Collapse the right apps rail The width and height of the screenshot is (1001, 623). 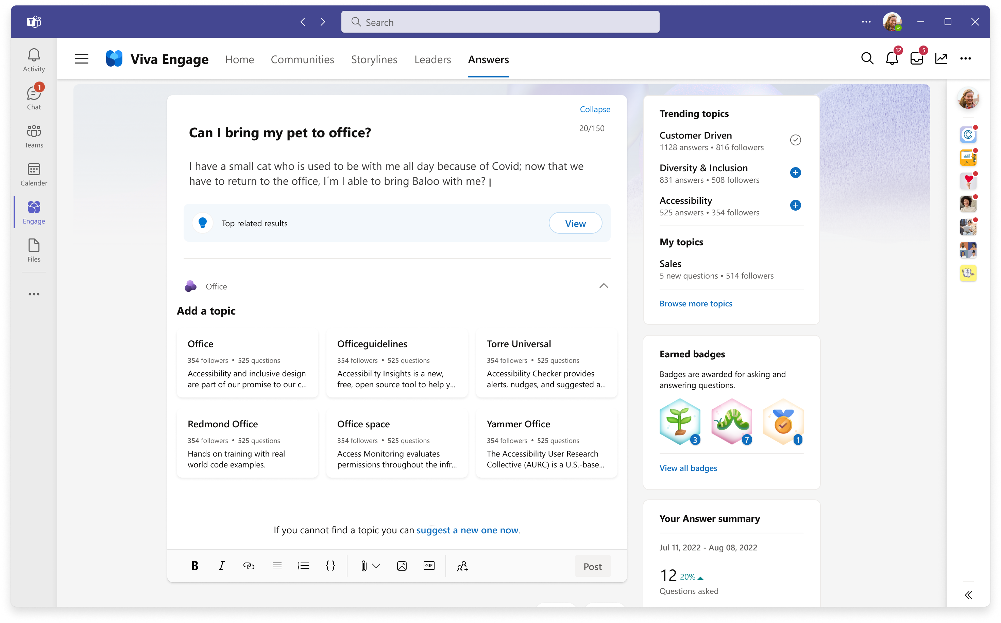(968, 594)
